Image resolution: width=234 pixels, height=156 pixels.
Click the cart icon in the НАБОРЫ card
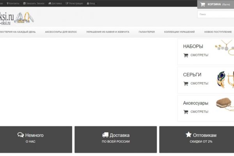point(186,55)
